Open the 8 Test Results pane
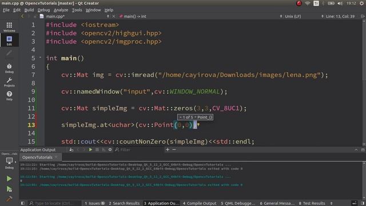The height and width of the screenshot is (206, 366). click(312, 203)
